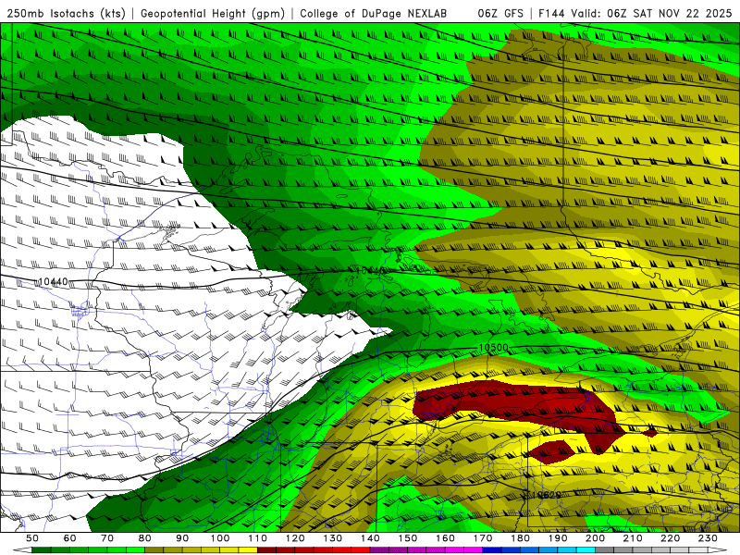Click the 130 value on the color scale

333,538
